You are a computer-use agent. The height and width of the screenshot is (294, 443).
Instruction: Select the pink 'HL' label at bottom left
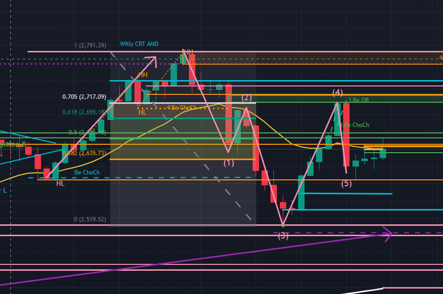(60, 183)
